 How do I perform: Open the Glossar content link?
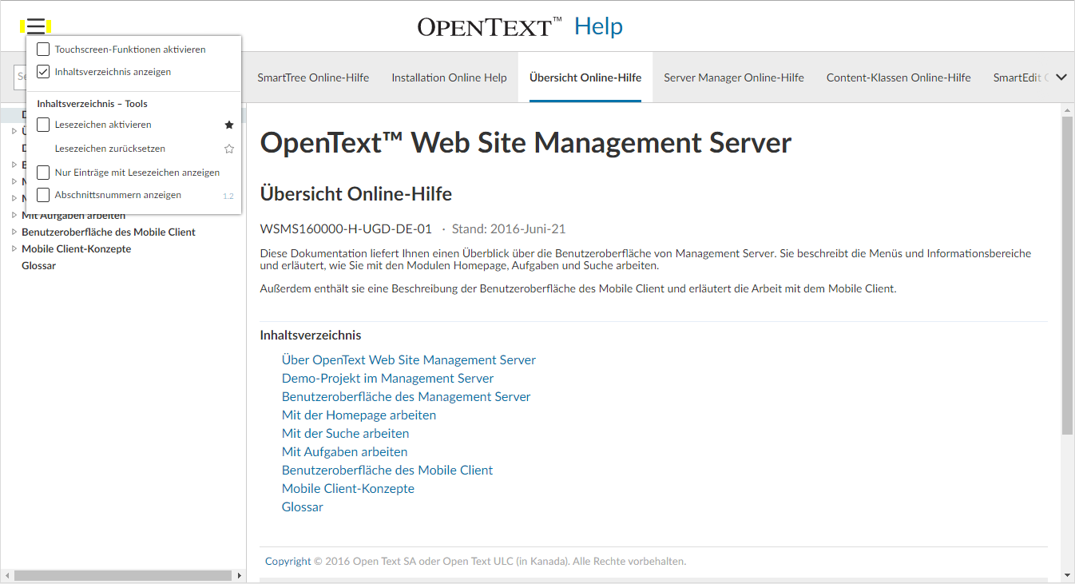303,507
